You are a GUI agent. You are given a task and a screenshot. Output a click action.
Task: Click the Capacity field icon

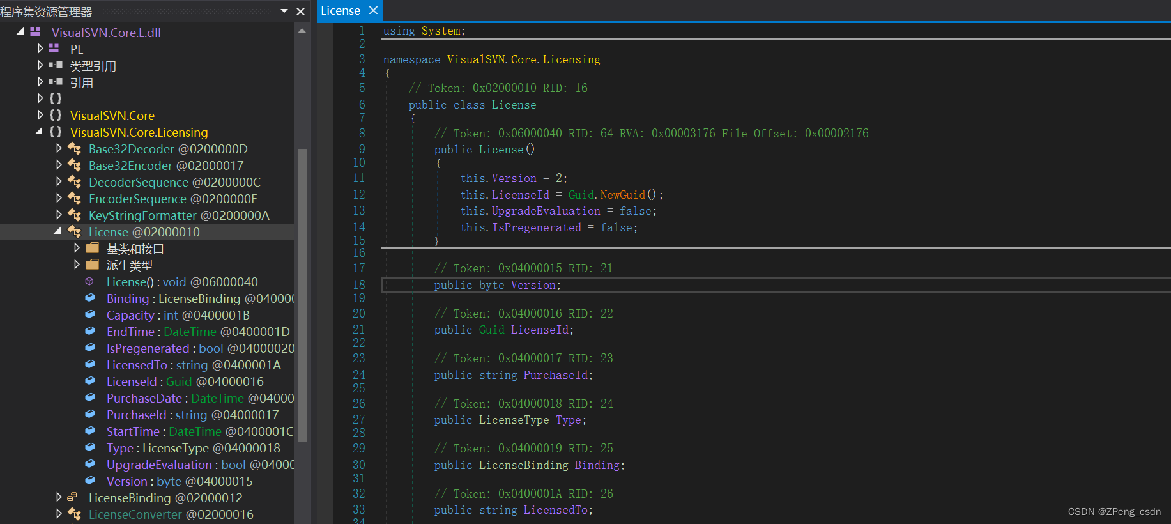(x=90, y=315)
